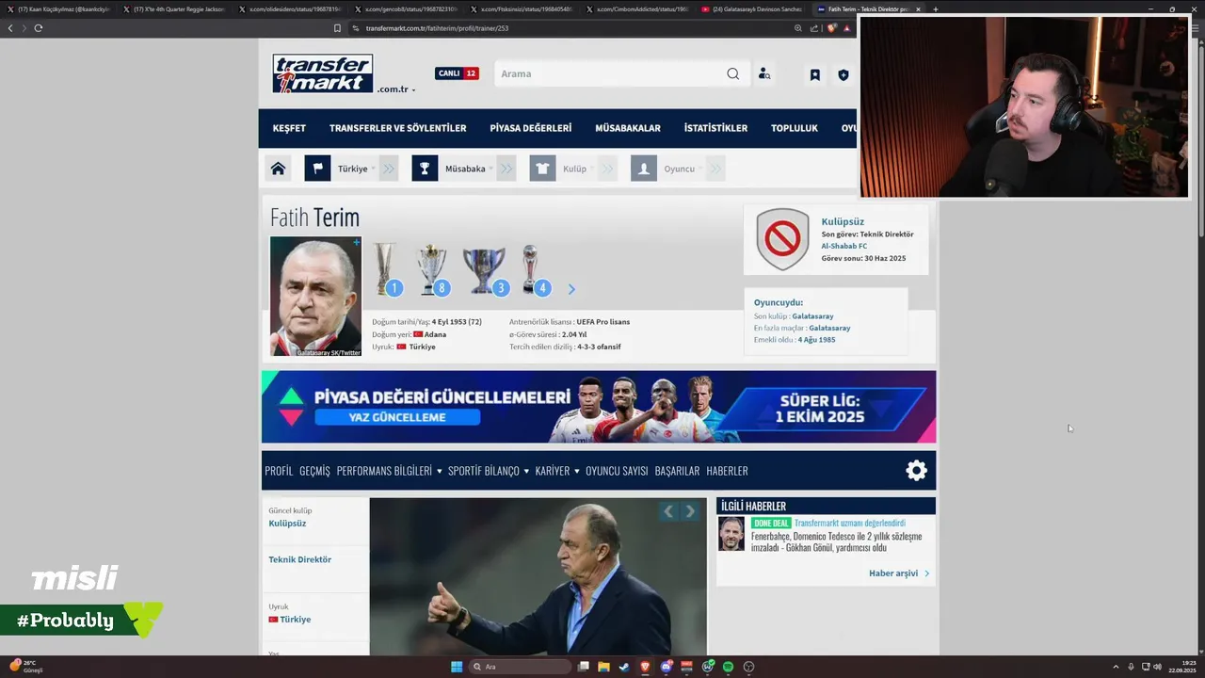The image size is (1205, 678).
Task: Go to next photo in gallery
Action: [690, 511]
